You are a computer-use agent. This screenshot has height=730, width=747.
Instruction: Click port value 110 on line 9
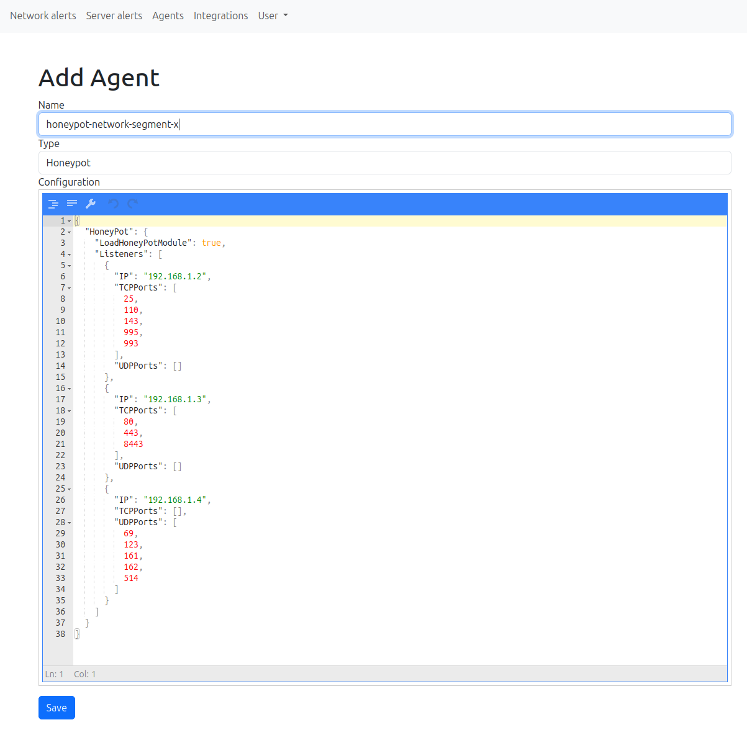click(x=131, y=310)
